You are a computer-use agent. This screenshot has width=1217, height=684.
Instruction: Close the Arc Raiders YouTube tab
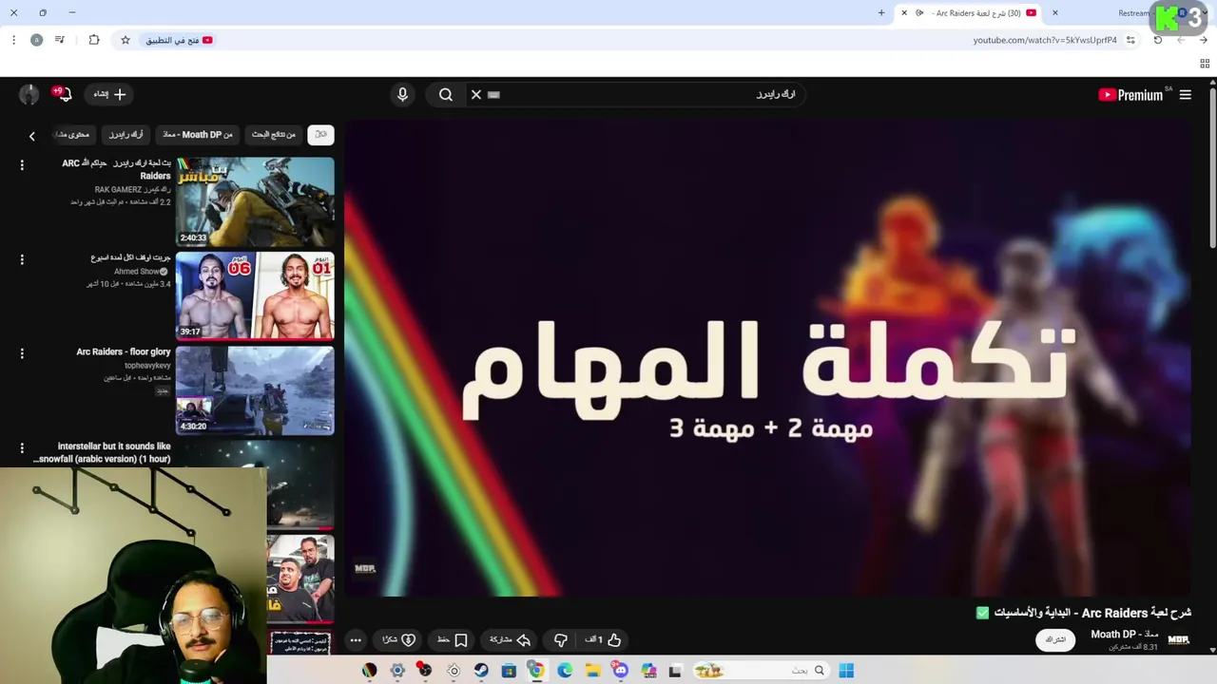coord(904,12)
